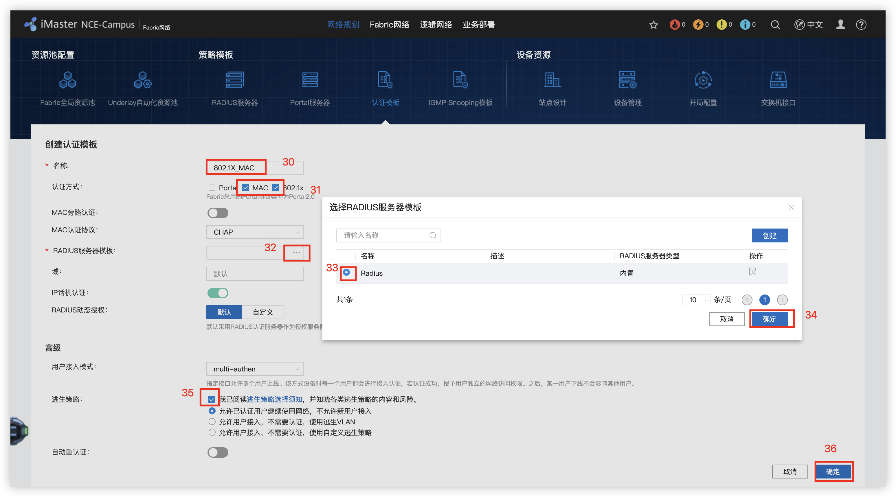
Task: Expand the MAC认证协议 CHAP dropdown
Action: (255, 232)
